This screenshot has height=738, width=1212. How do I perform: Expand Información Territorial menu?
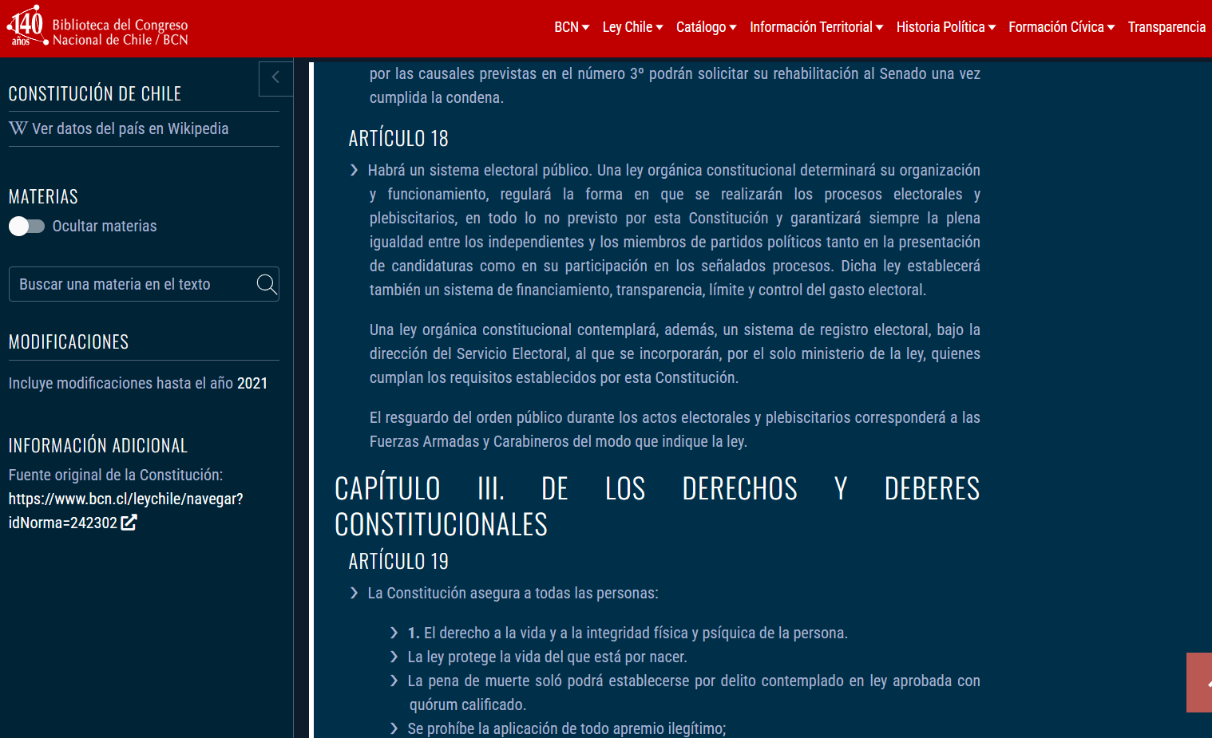[x=816, y=27]
